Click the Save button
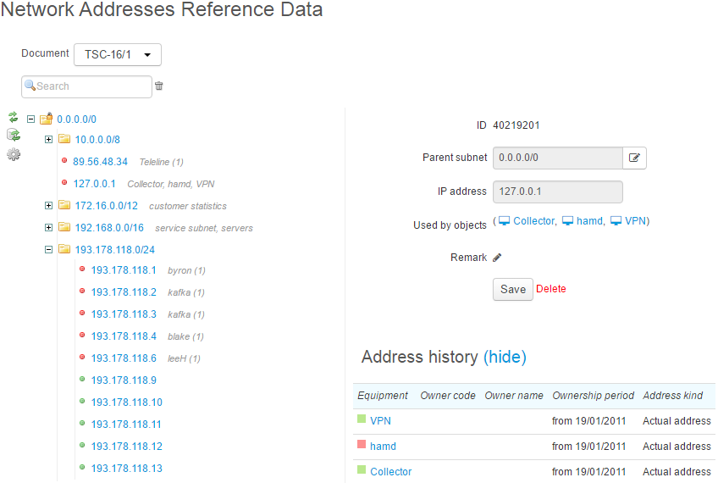 513,289
